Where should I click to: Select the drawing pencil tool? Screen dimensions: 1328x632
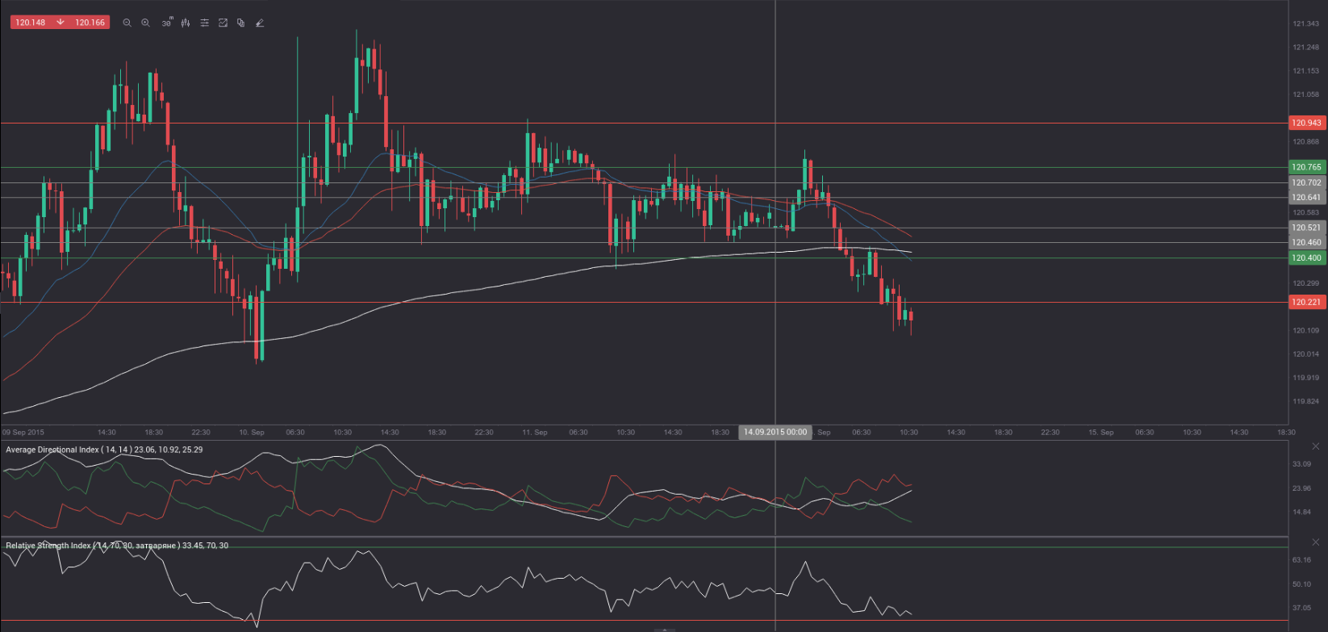click(260, 23)
